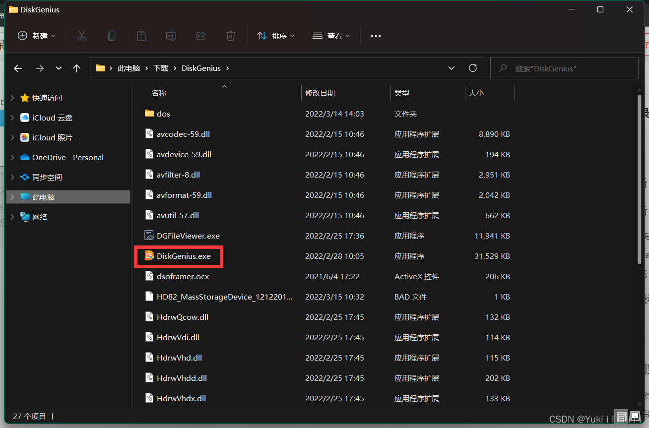Click the file list vertical scrollbar

coord(640,180)
